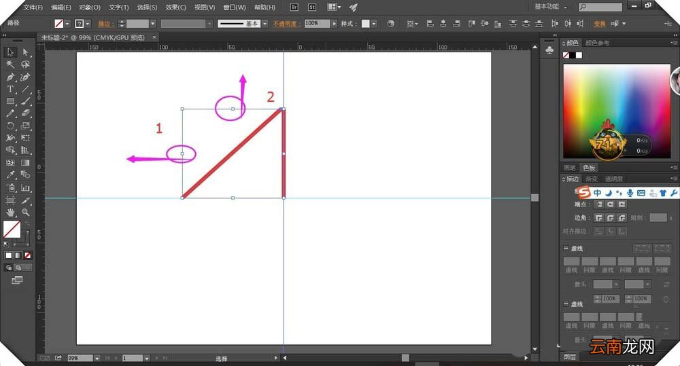The image size is (680, 366).
Task: Enable the 虚线 dashed line checkbox
Action: coord(566,248)
